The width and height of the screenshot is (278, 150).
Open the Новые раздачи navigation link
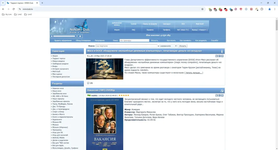pos(58,61)
